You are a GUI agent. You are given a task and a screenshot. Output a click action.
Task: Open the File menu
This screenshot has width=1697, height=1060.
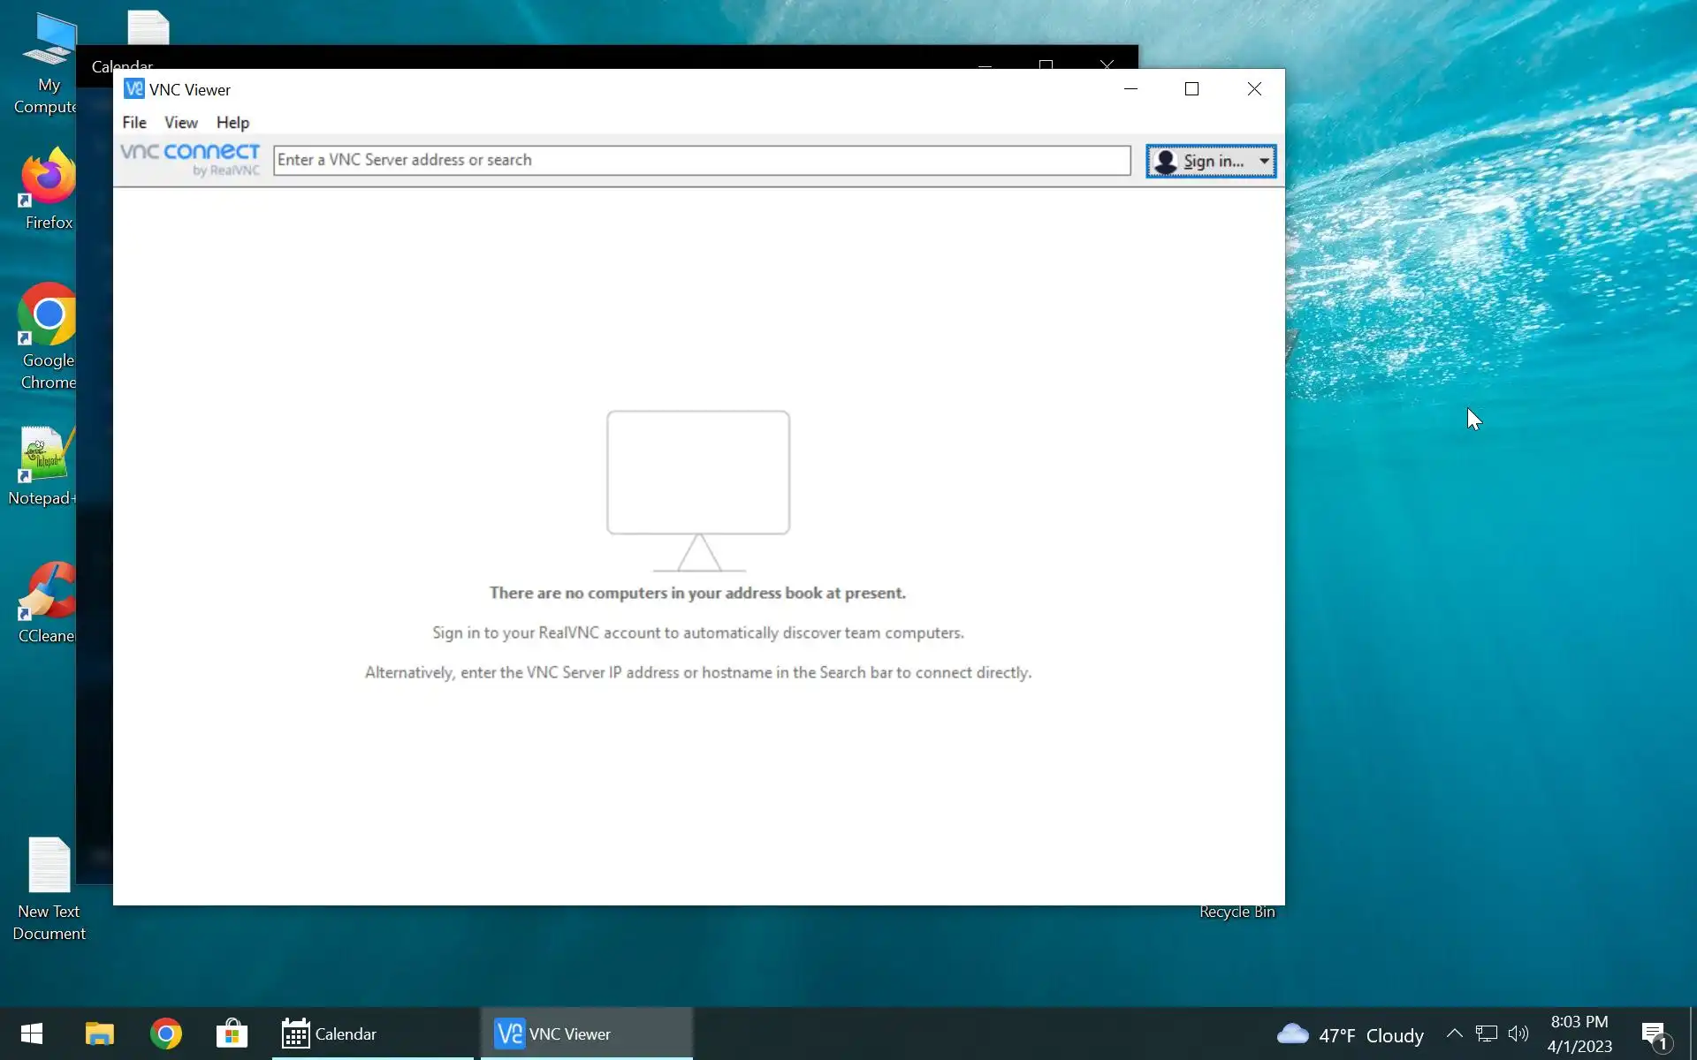[x=134, y=122]
